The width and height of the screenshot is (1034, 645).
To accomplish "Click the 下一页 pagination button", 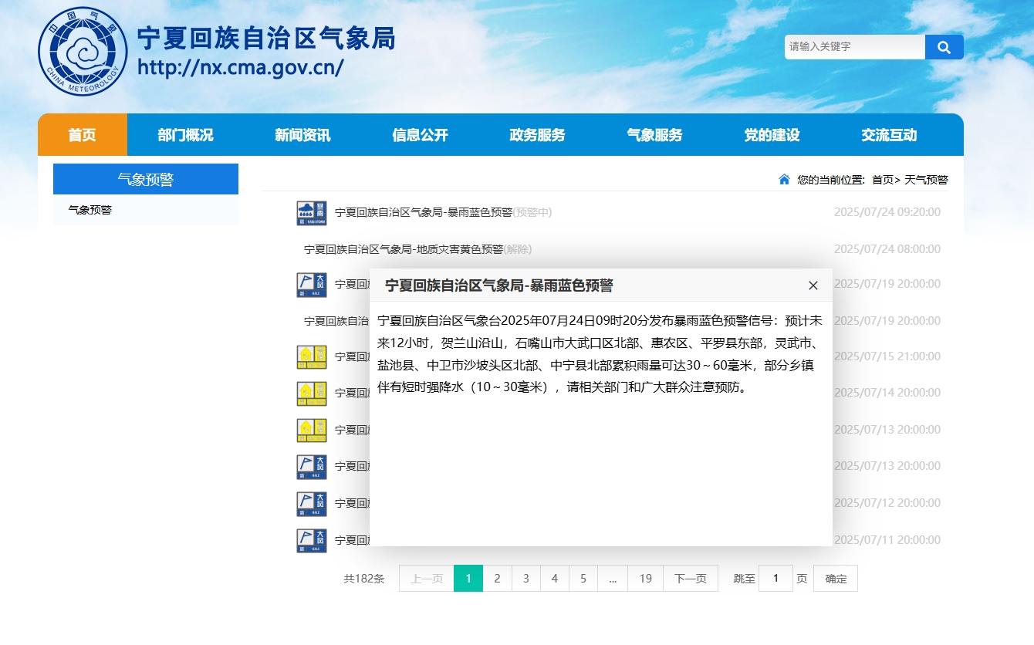I will pyautogui.click(x=690, y=579).
